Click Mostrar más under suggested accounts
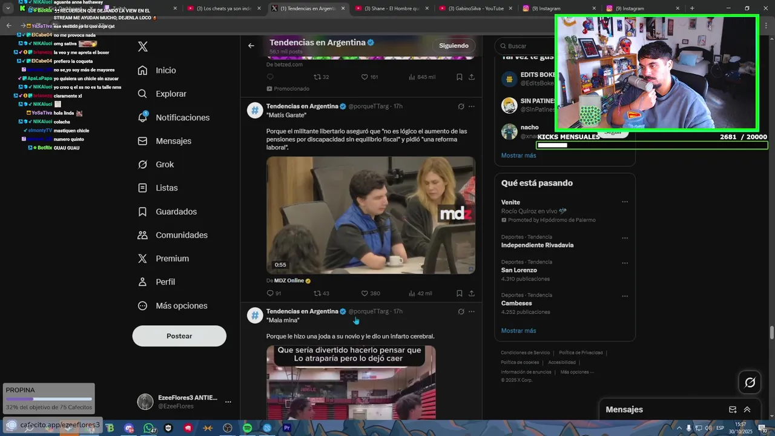 518,156
